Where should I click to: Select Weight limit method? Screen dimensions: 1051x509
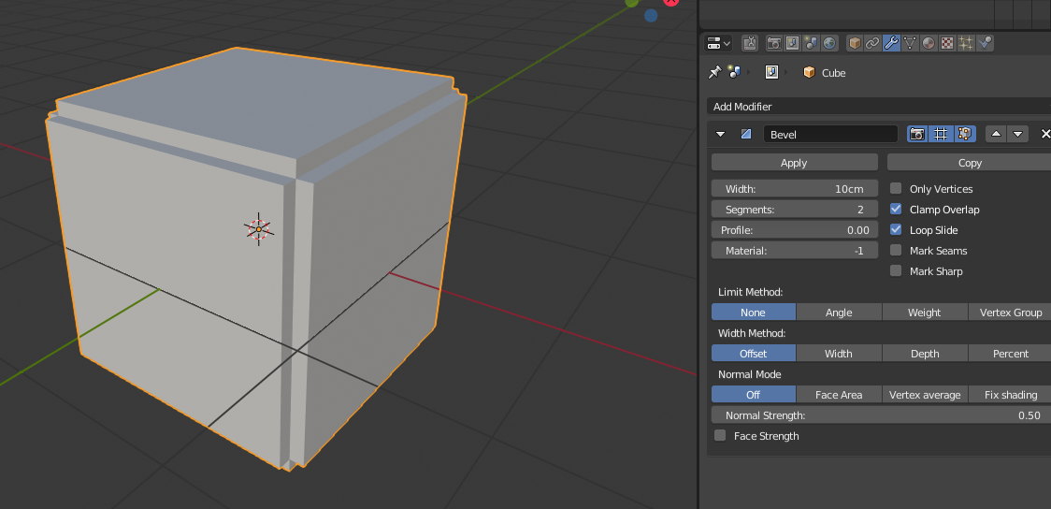pyautogui.click(x=925, y=313)
